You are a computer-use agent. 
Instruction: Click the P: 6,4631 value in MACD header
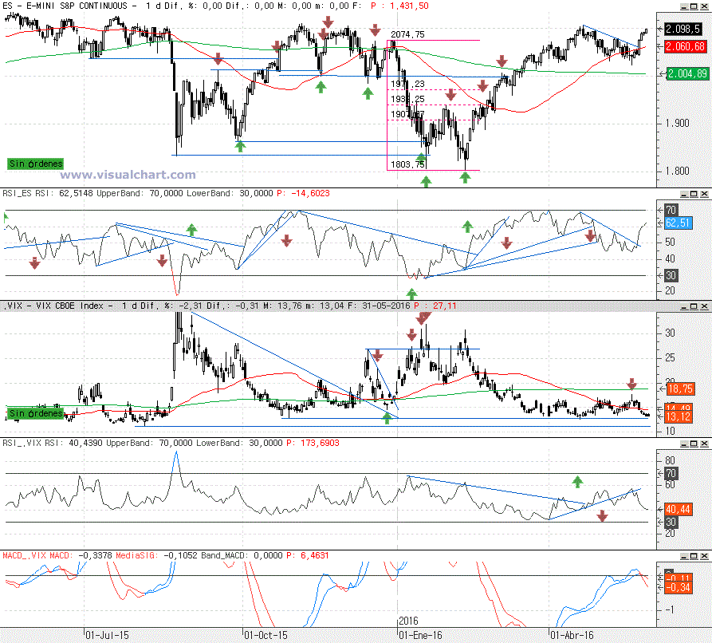tap(308, 555)
